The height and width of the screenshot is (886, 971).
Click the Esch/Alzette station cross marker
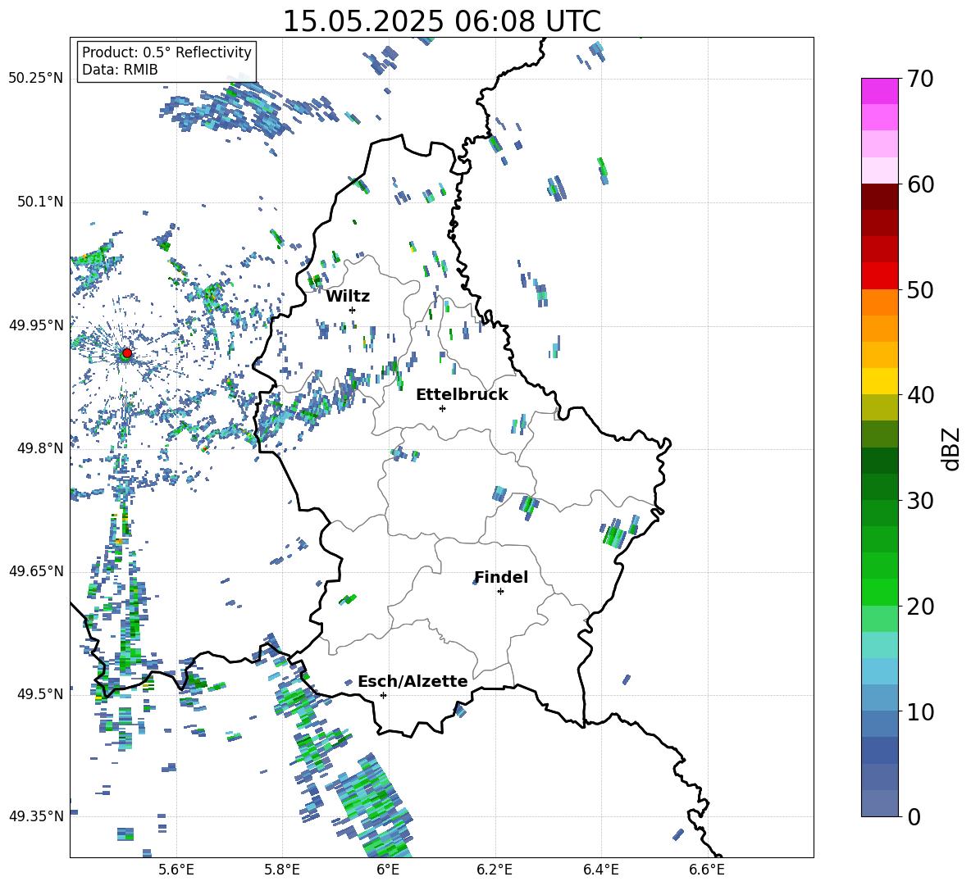(383, 695)
